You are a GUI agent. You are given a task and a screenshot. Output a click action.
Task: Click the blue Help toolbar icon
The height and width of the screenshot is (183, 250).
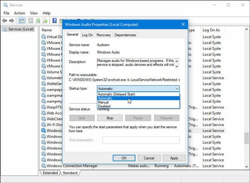click(x=55, y=21)
